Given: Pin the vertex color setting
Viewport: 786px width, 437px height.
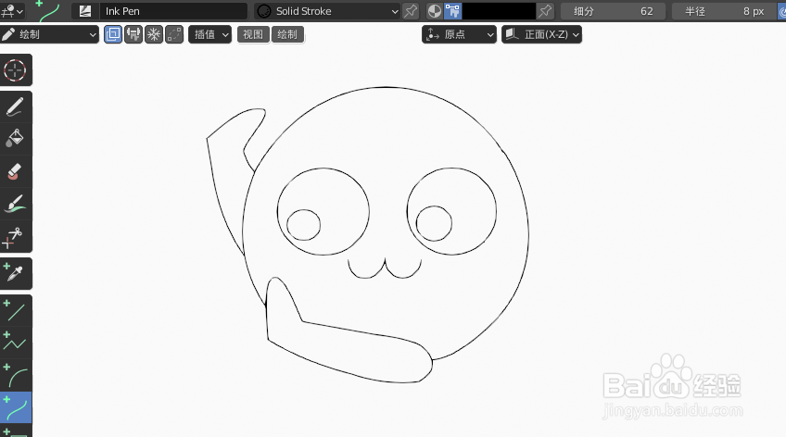Looking at the screenshot, I should point(545,11).
